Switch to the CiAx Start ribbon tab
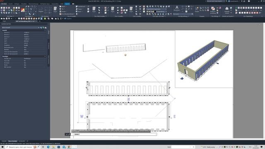This screenshot has height=149, width=265. [4, 4]
